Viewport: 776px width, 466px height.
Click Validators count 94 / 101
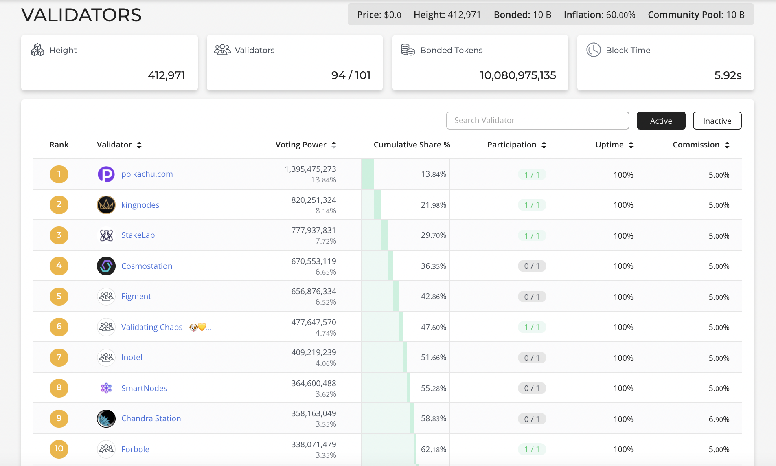click(351, 75)
